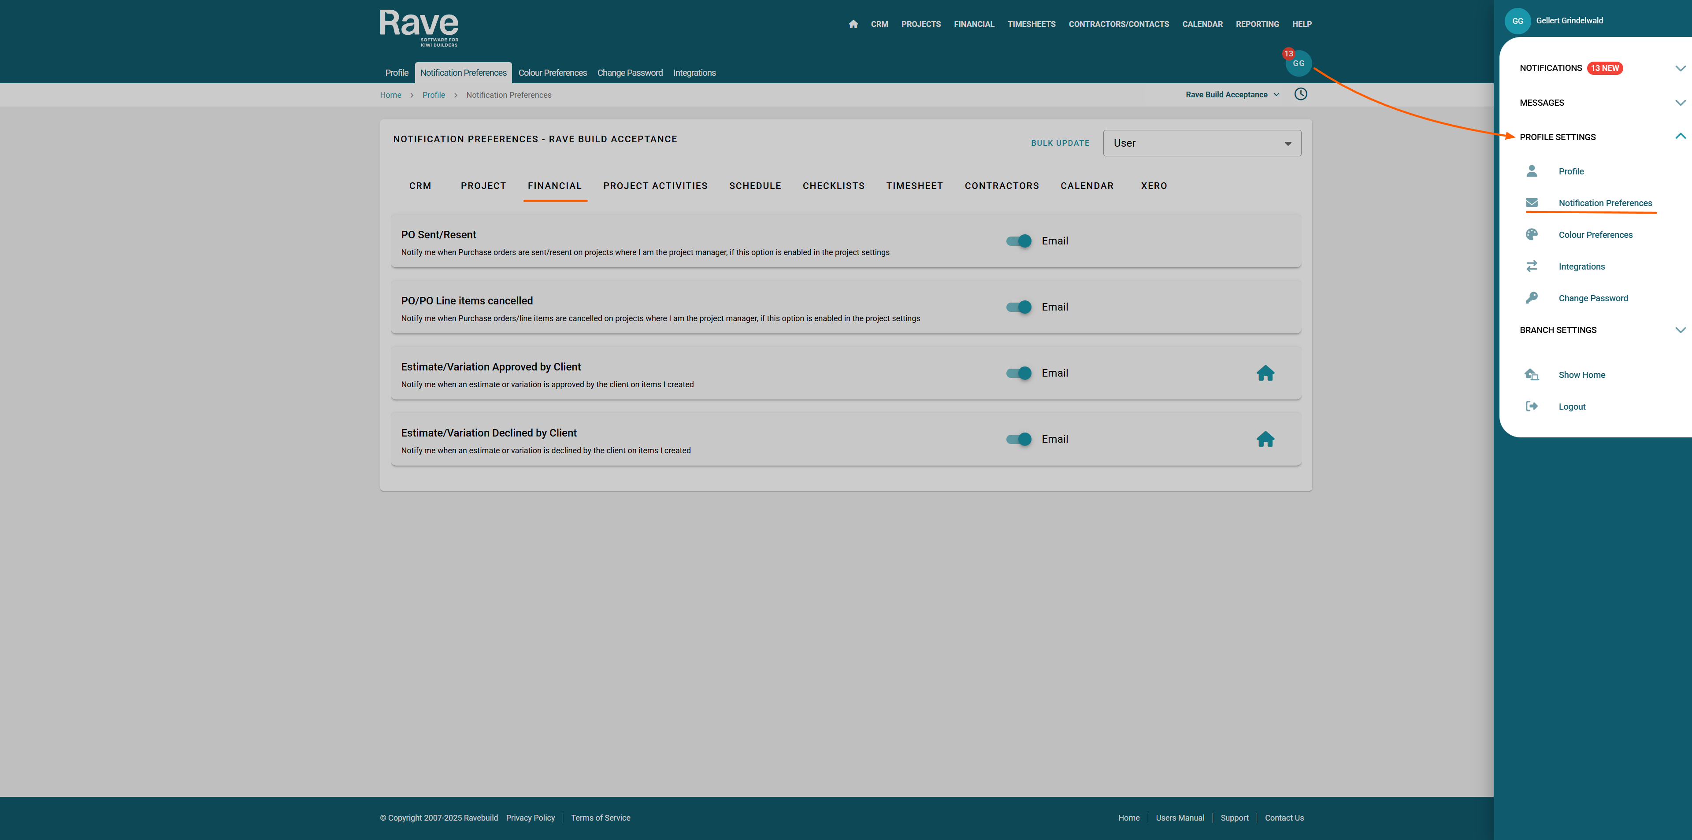The height and width of the screenshot is (840, 1692).
Task: Expand the Branch Settings section
Action: point(1680,329)
